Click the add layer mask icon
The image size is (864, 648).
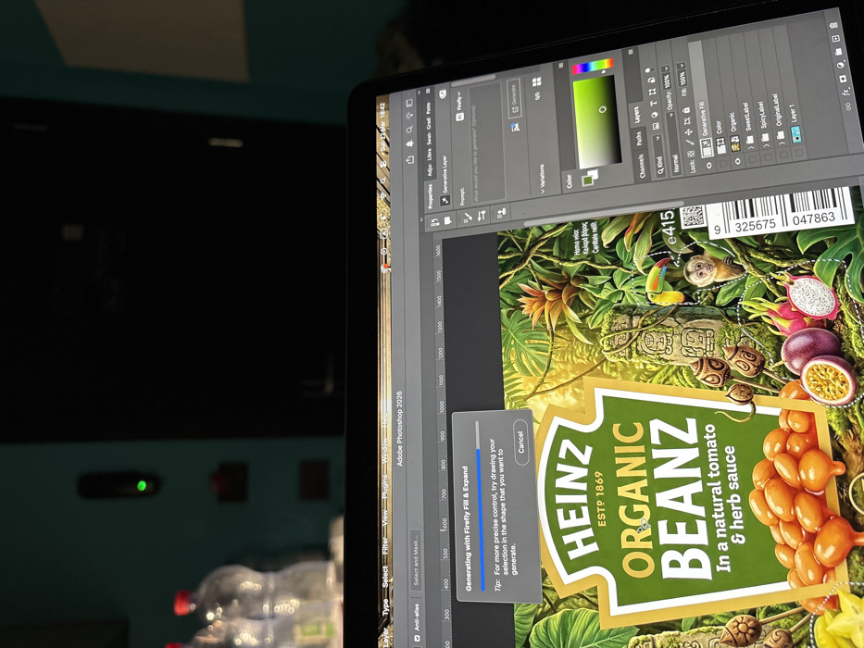844,79
